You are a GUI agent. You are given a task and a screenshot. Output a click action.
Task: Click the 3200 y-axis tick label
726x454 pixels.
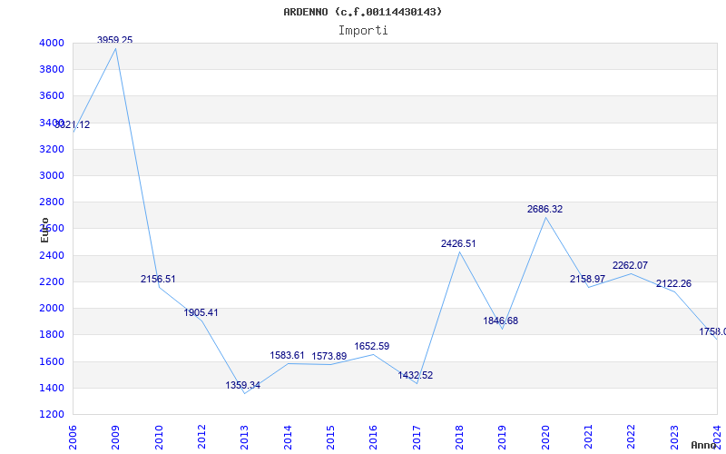[52, 149]
